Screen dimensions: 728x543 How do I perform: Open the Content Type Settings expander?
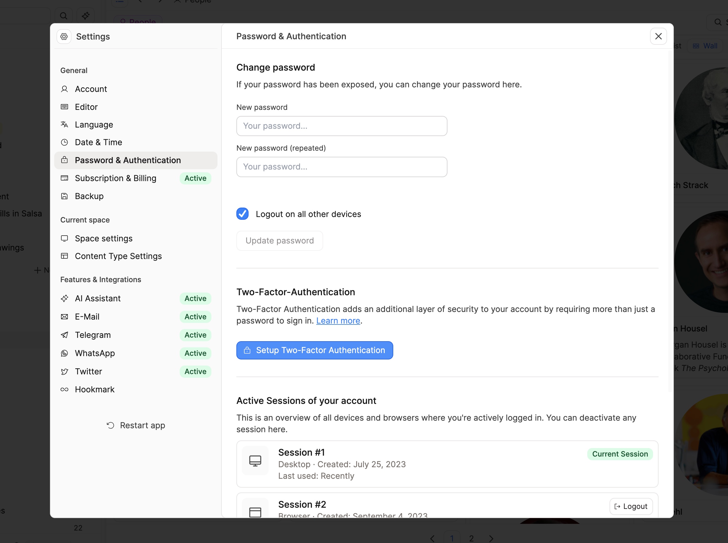click(x=118, y=256)
